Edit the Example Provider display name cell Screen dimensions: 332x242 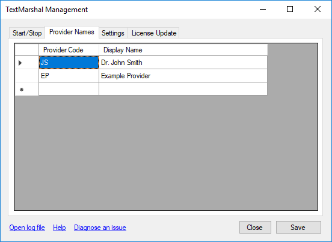click(183, 76)
